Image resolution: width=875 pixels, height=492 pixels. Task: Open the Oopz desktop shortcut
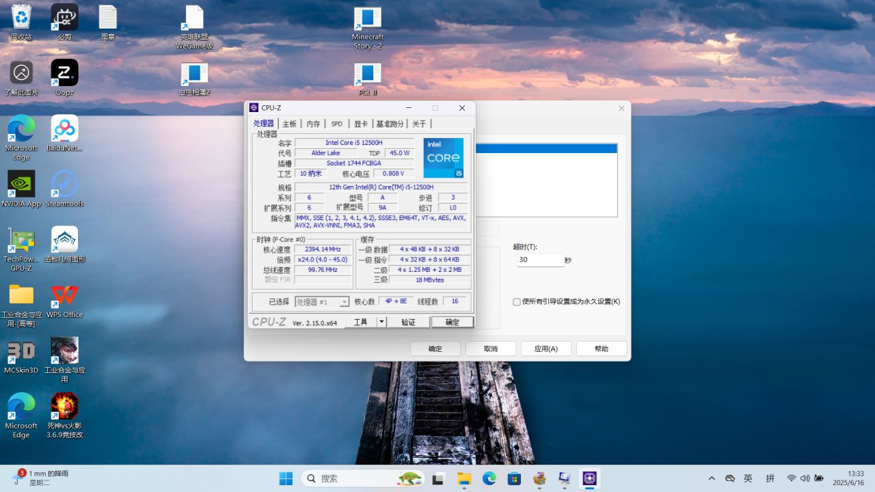(x=64, y=73)
